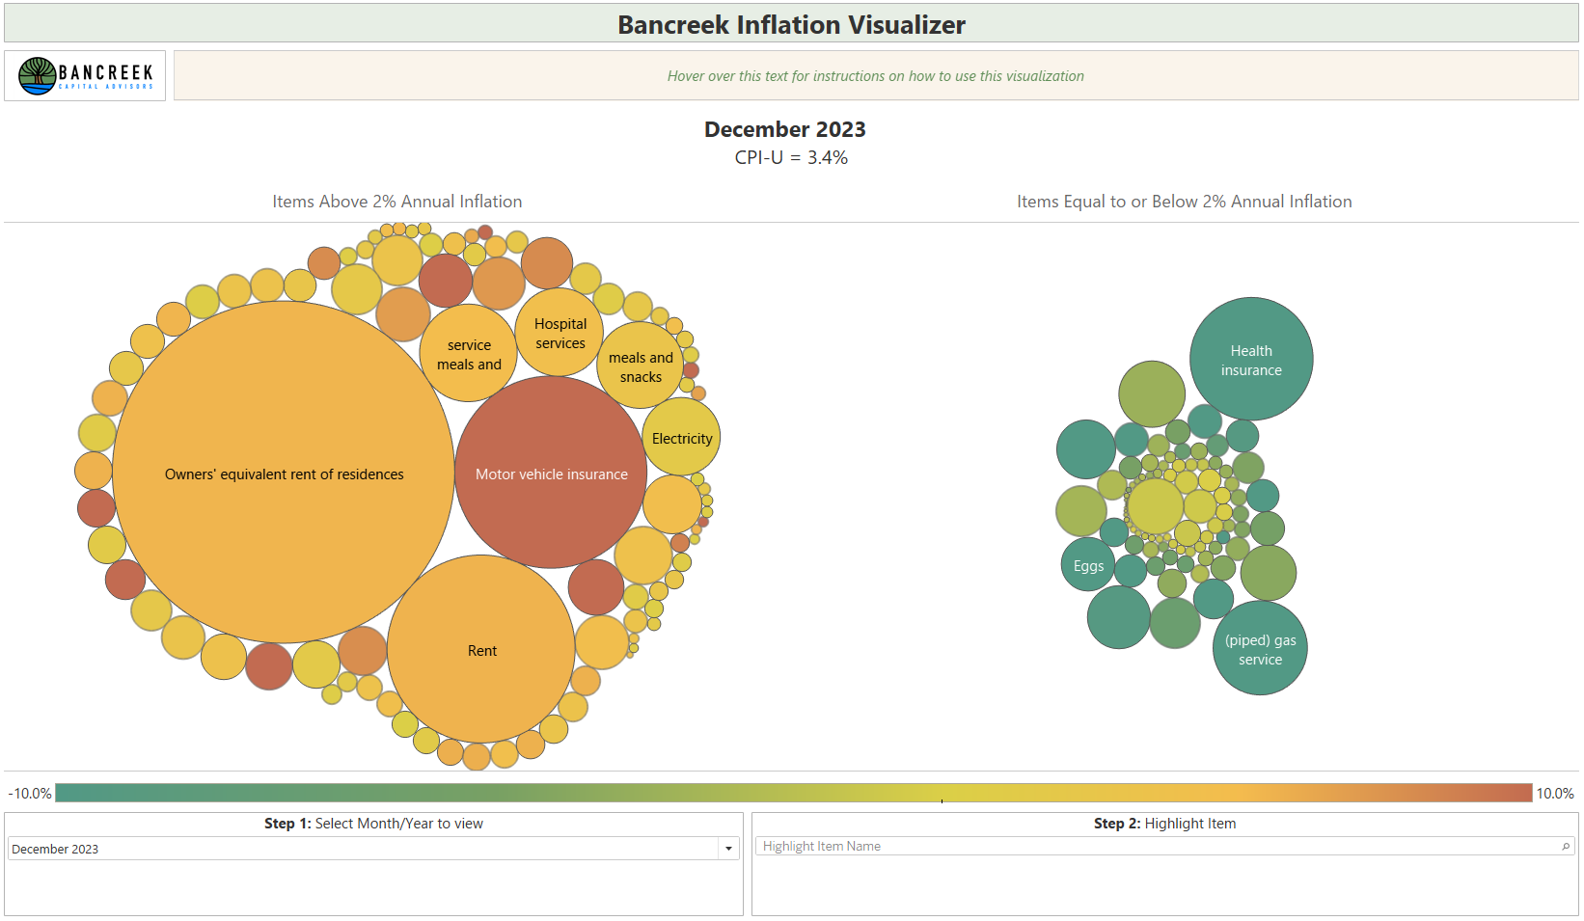Click the Health insurance bubble
The height and width of the screenshot is (921, 1584).
click(x=1250, y=359)
